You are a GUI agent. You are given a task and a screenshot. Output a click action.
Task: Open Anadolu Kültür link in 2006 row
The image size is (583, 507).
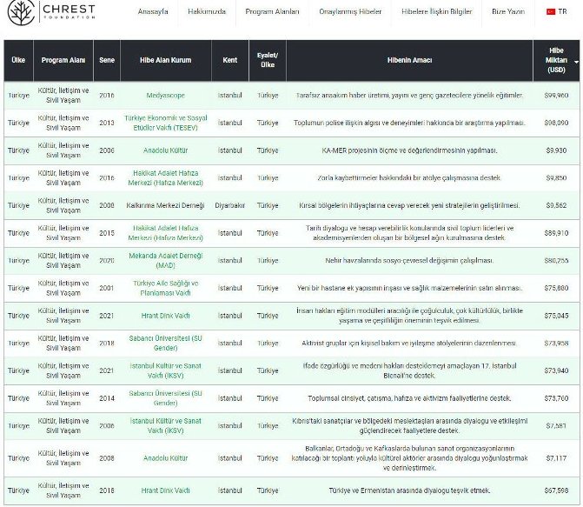click(x=165, y=150)
